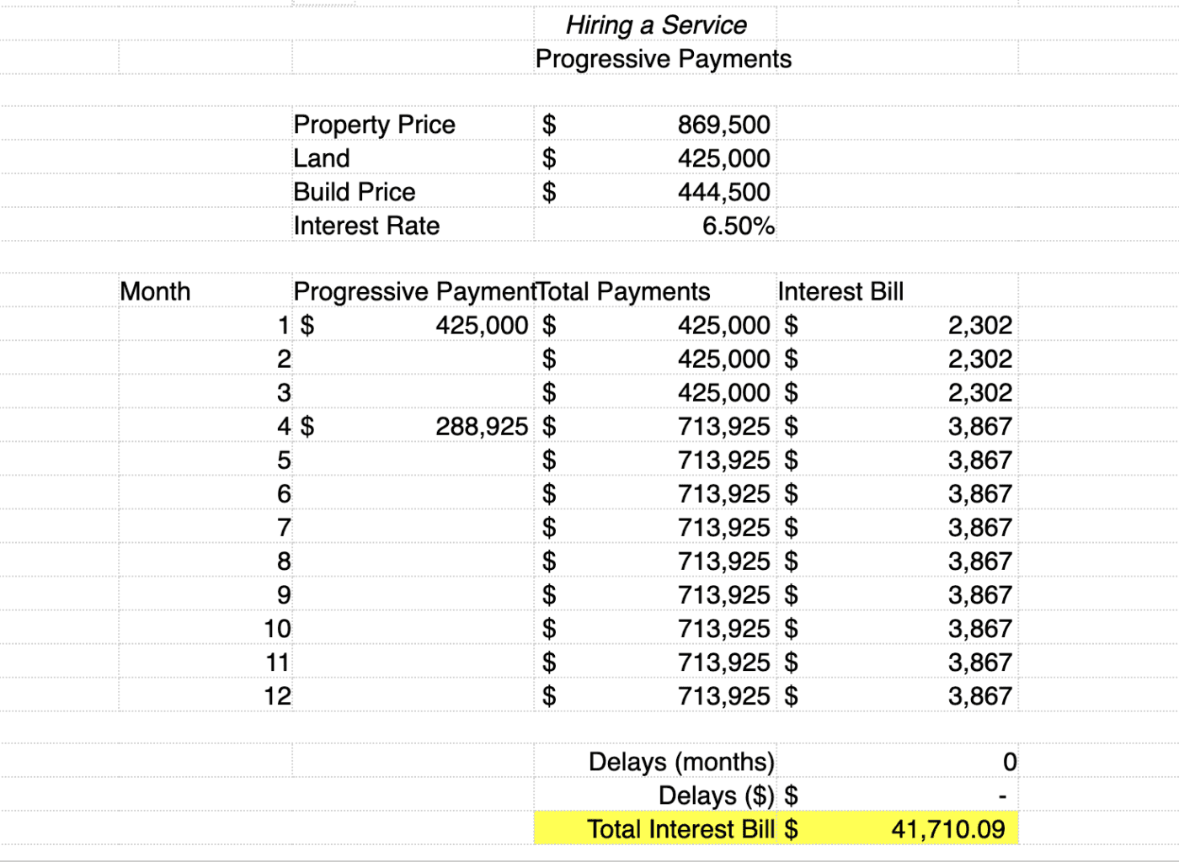Click the 'Progressive Payment' column header
Viewport: 1179px width, 862px height.
(x=413, y=291)
